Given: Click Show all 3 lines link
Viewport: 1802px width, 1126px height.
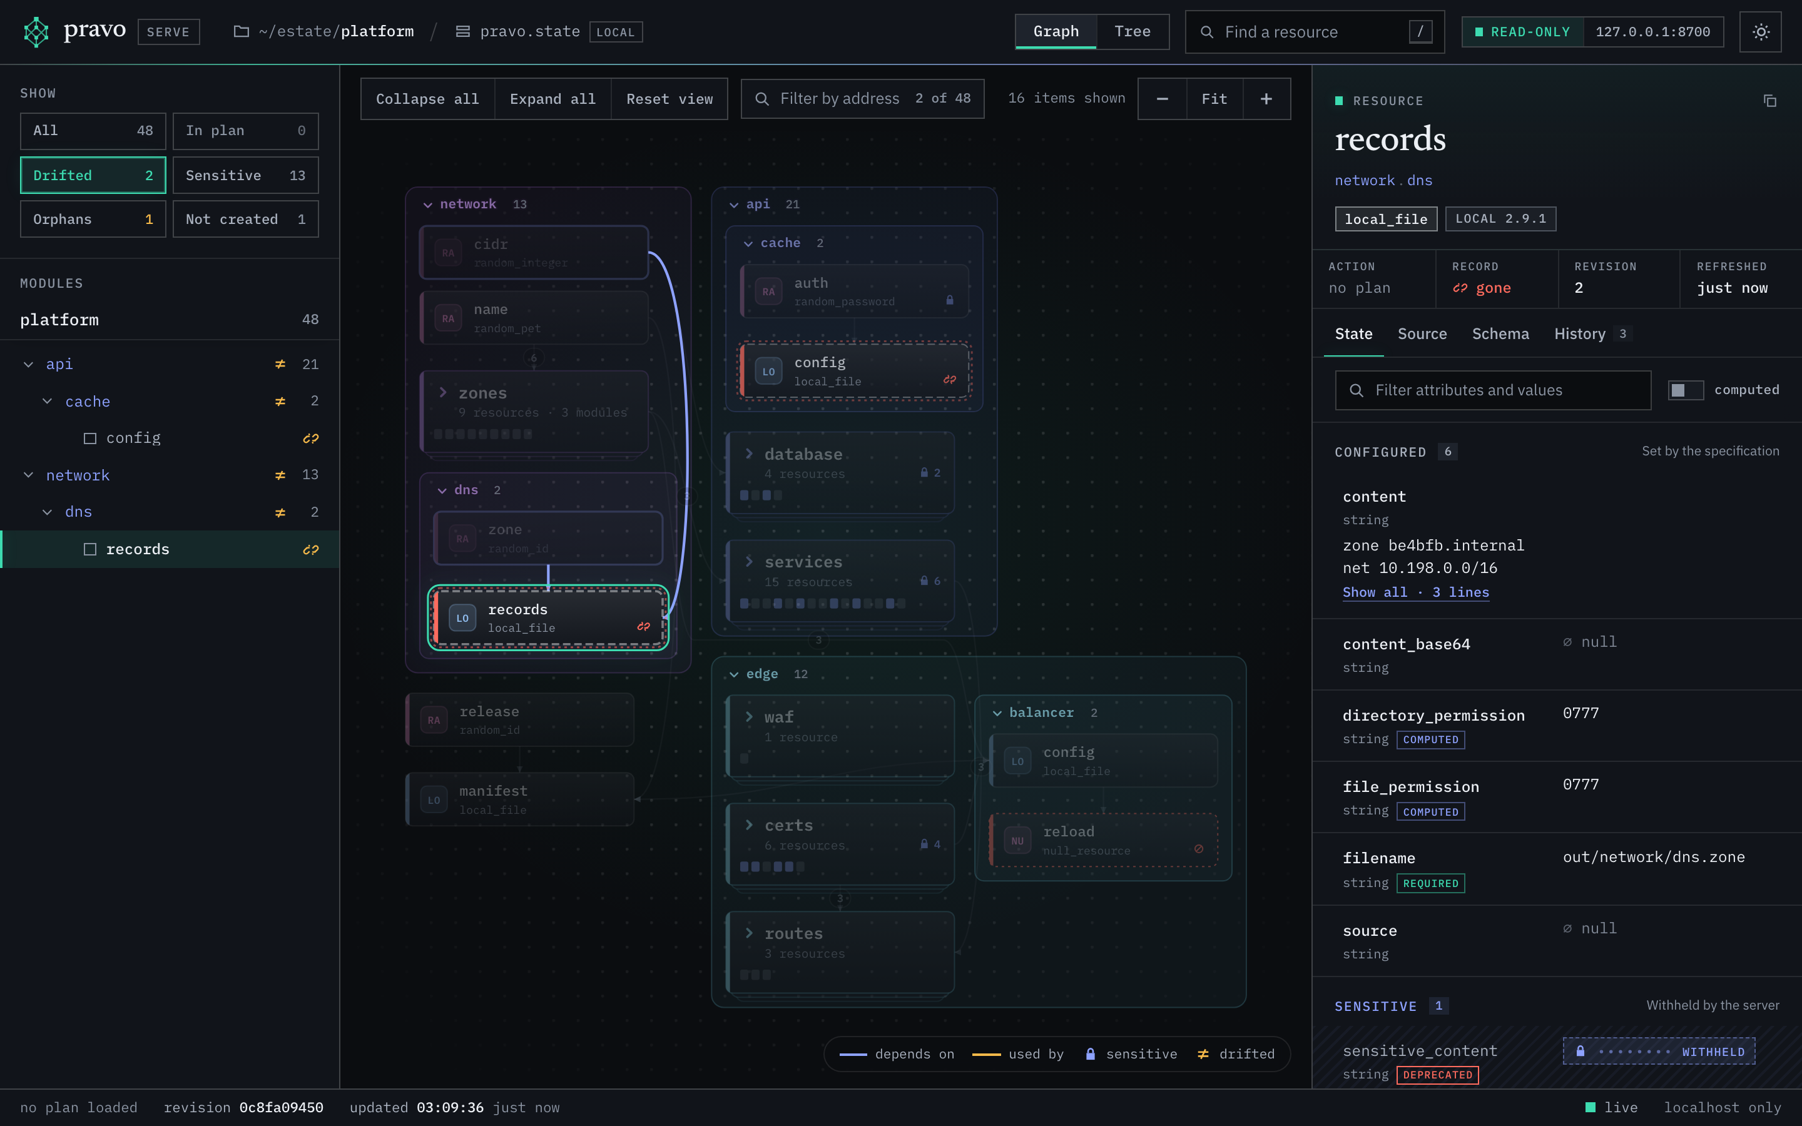Looking at the screenshot, I should [x=1415, y=592].
